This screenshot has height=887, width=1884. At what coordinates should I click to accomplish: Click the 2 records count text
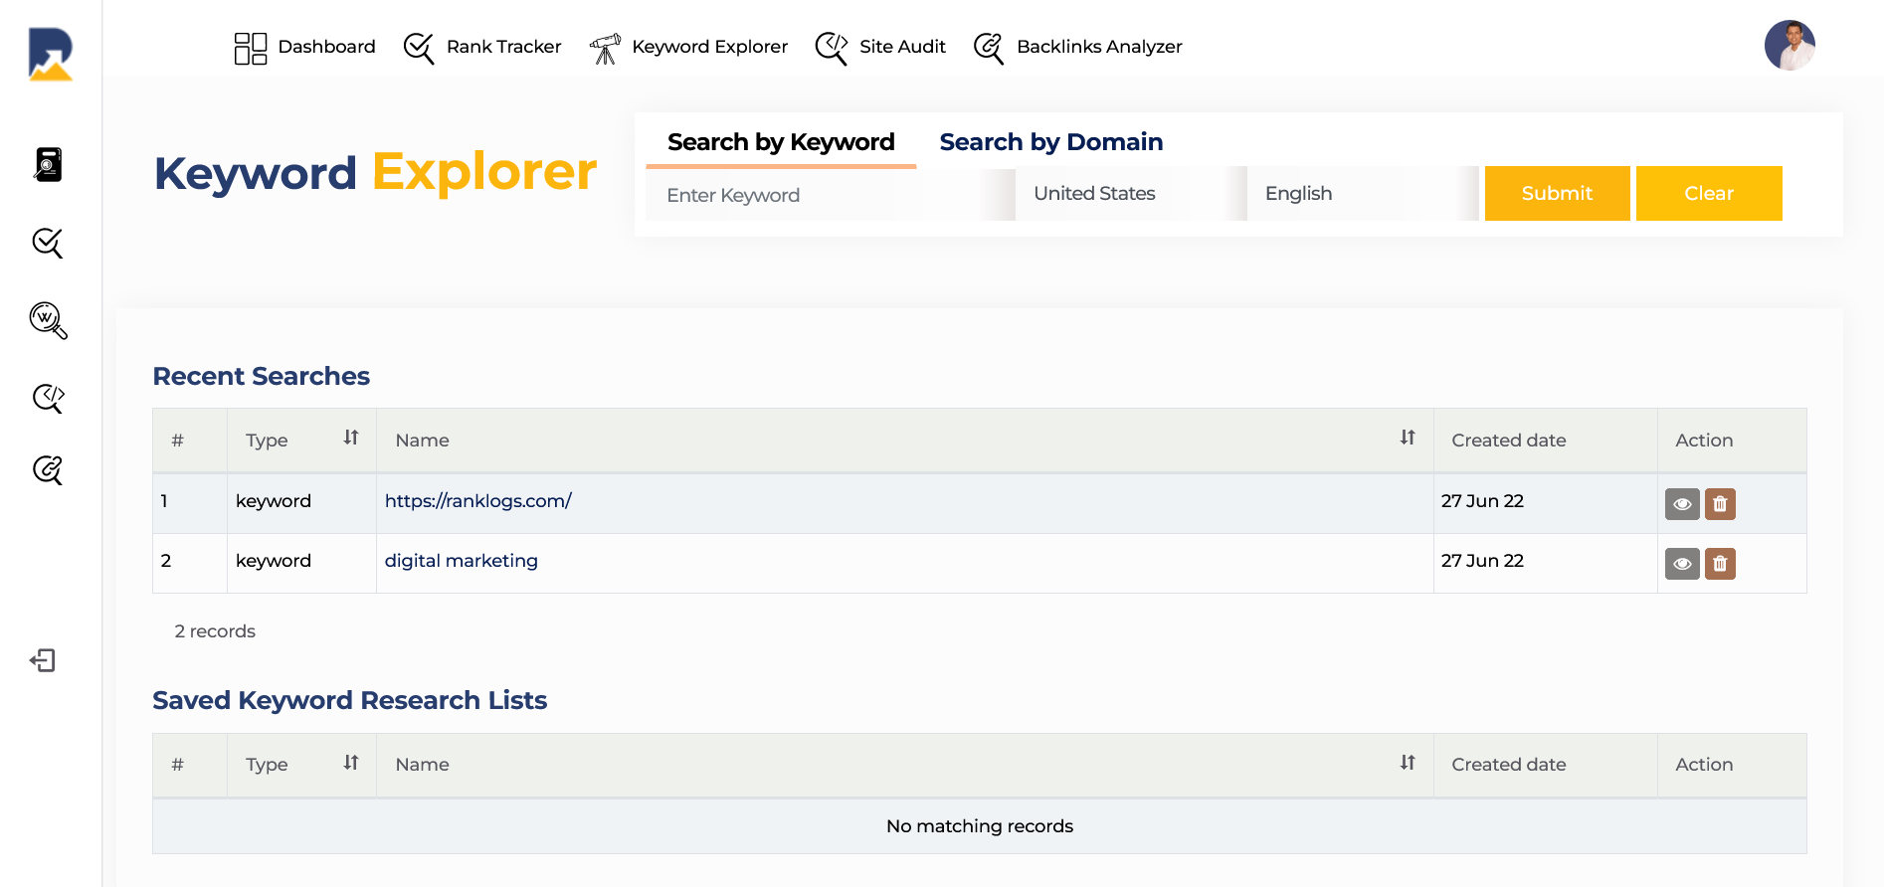click(215, 631)
